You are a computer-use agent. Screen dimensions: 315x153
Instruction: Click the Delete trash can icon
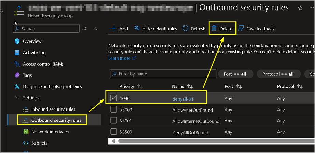point(214,29)
